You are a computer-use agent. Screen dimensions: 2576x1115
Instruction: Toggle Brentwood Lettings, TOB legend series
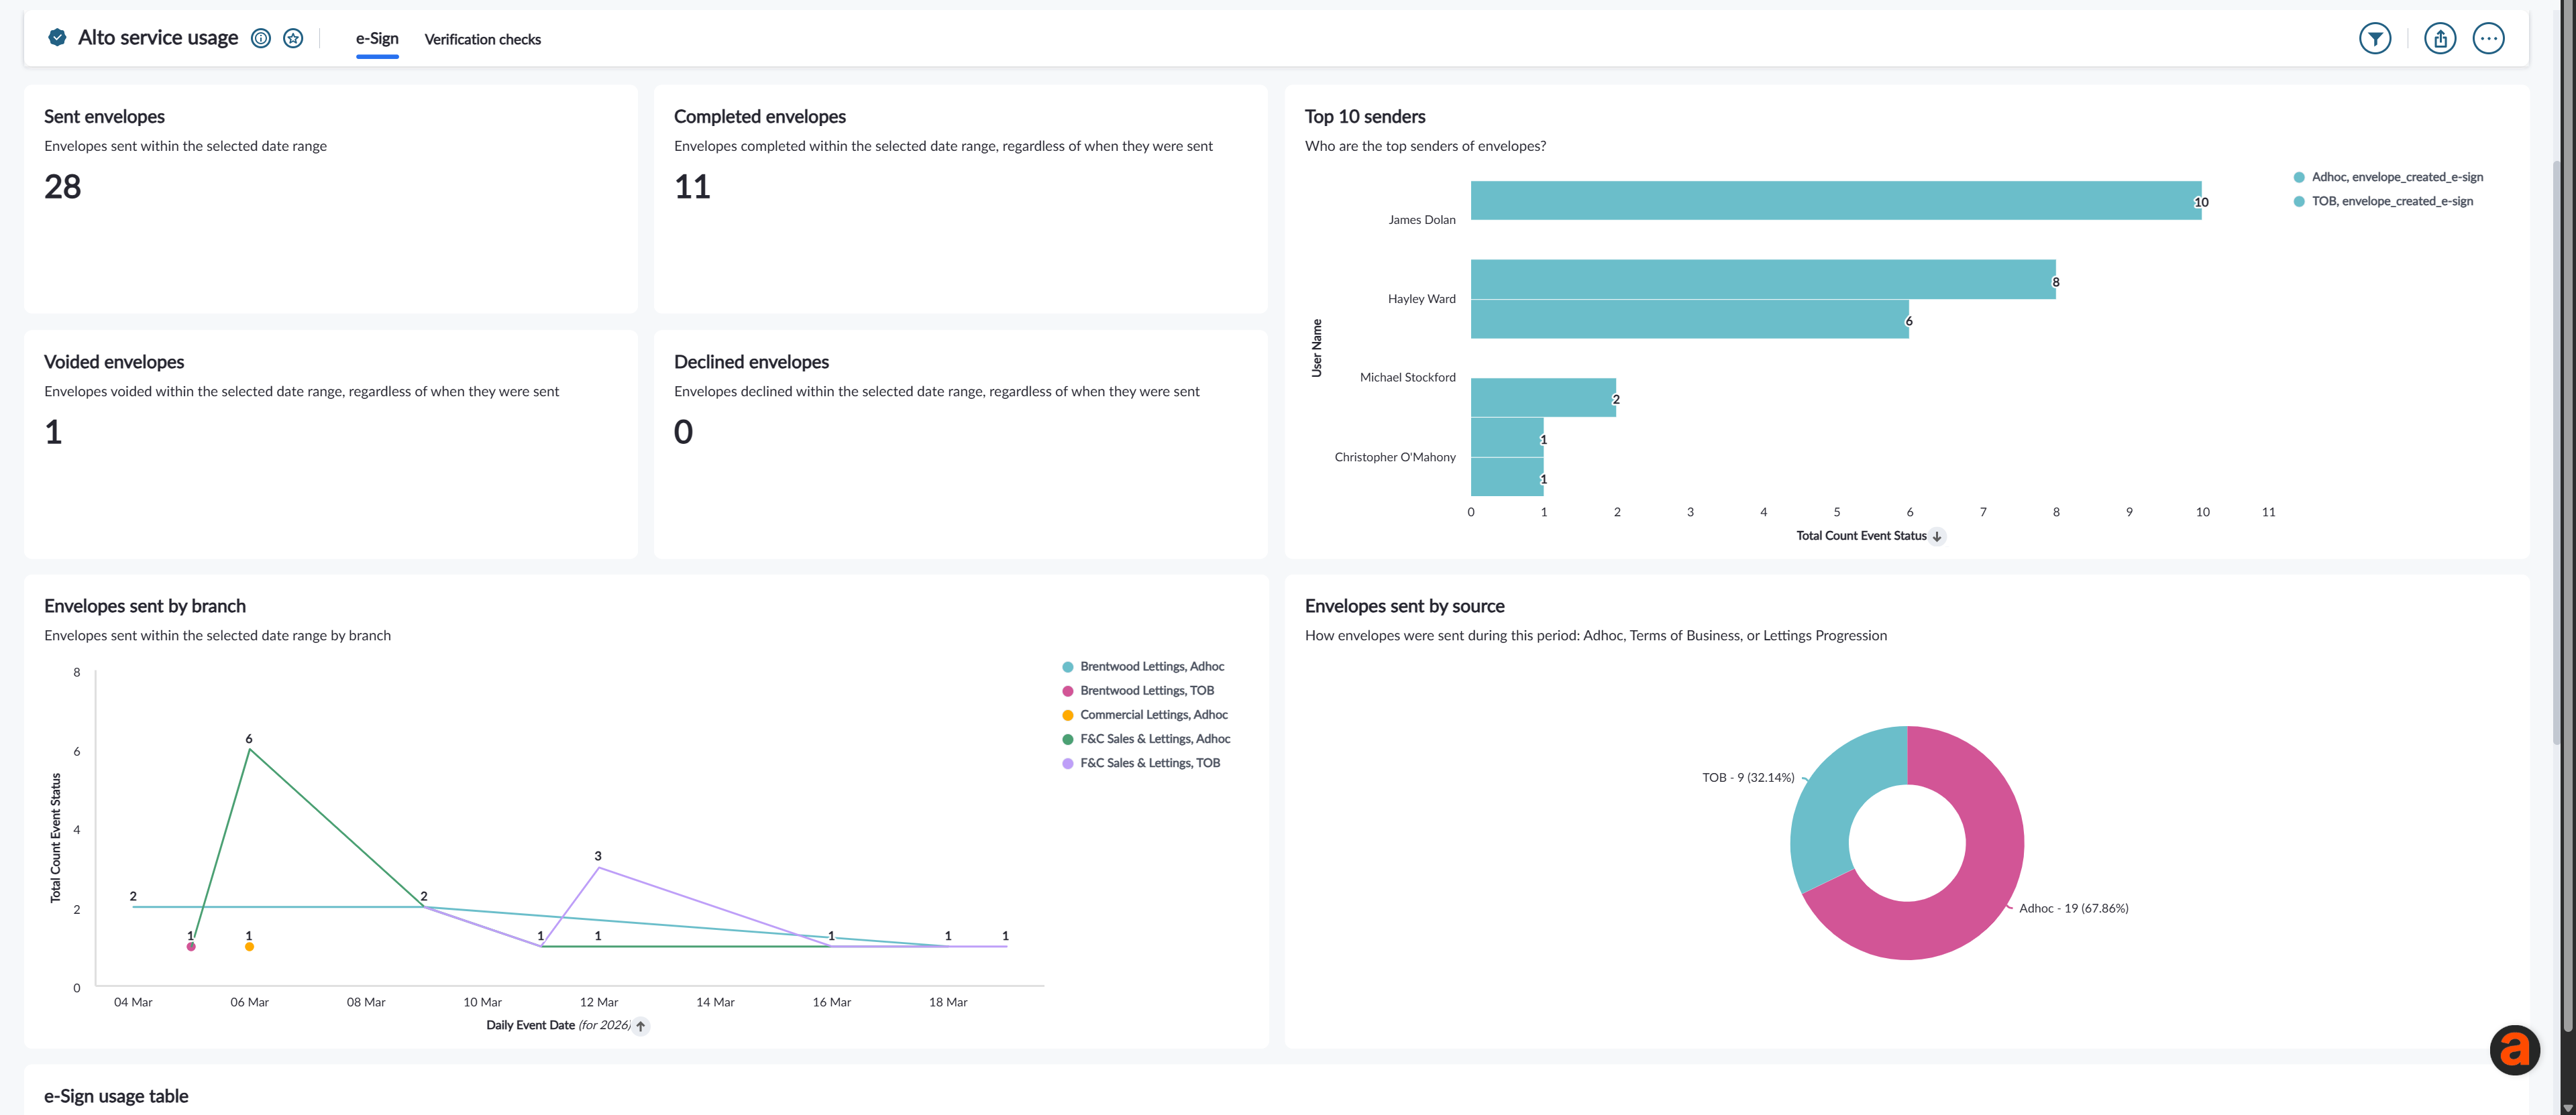(x=1138, y=691)
